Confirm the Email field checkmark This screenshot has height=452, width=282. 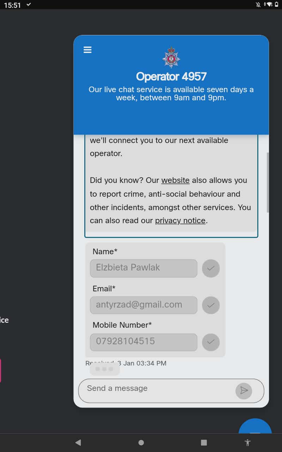click(x=211, y=305)
